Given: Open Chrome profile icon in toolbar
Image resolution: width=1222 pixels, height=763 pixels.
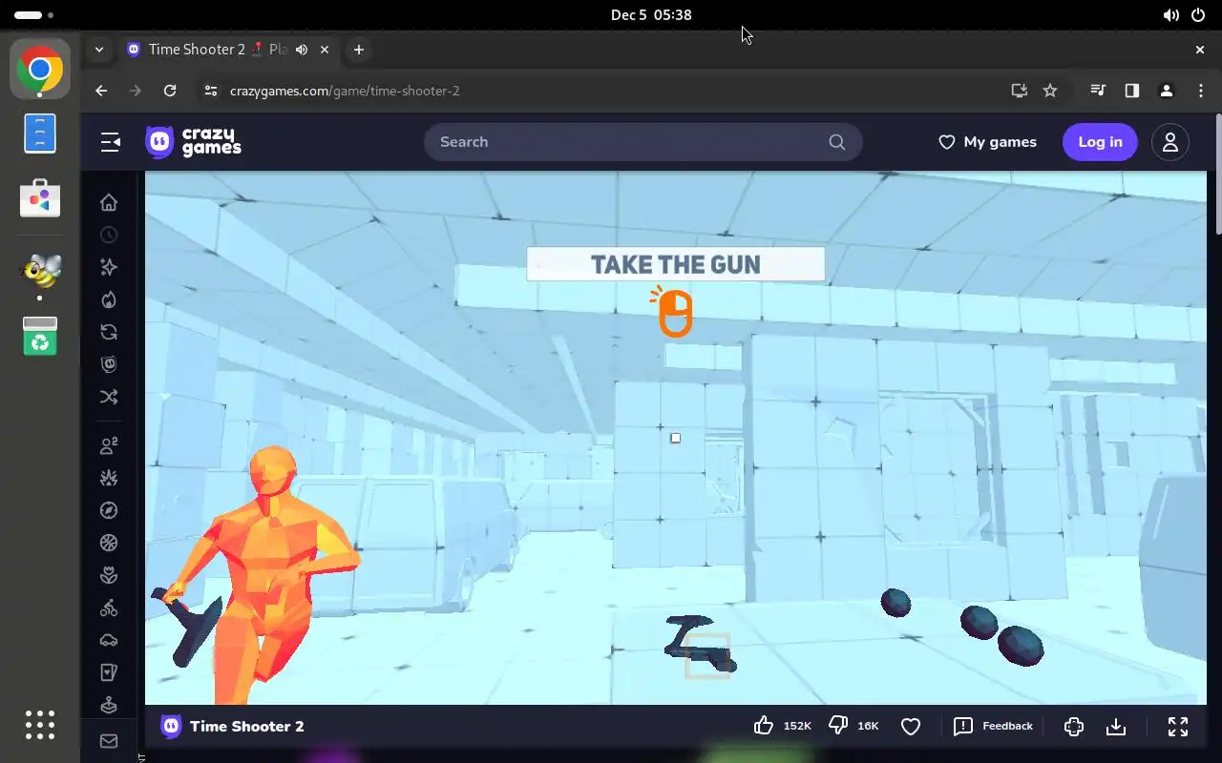Looking at the screenshot, I should 1166,91.
